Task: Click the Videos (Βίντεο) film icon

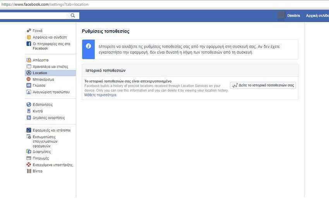Action: pyautogui.click(x=29, y=171)
